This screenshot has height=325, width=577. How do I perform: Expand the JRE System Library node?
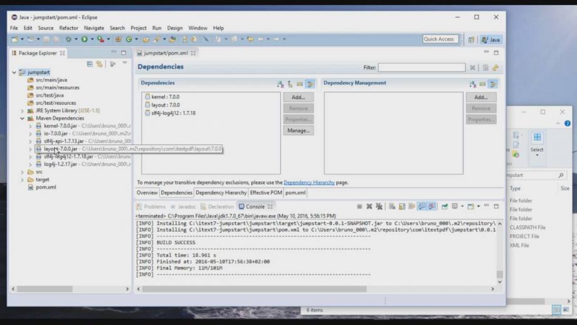tap(22, 110)
